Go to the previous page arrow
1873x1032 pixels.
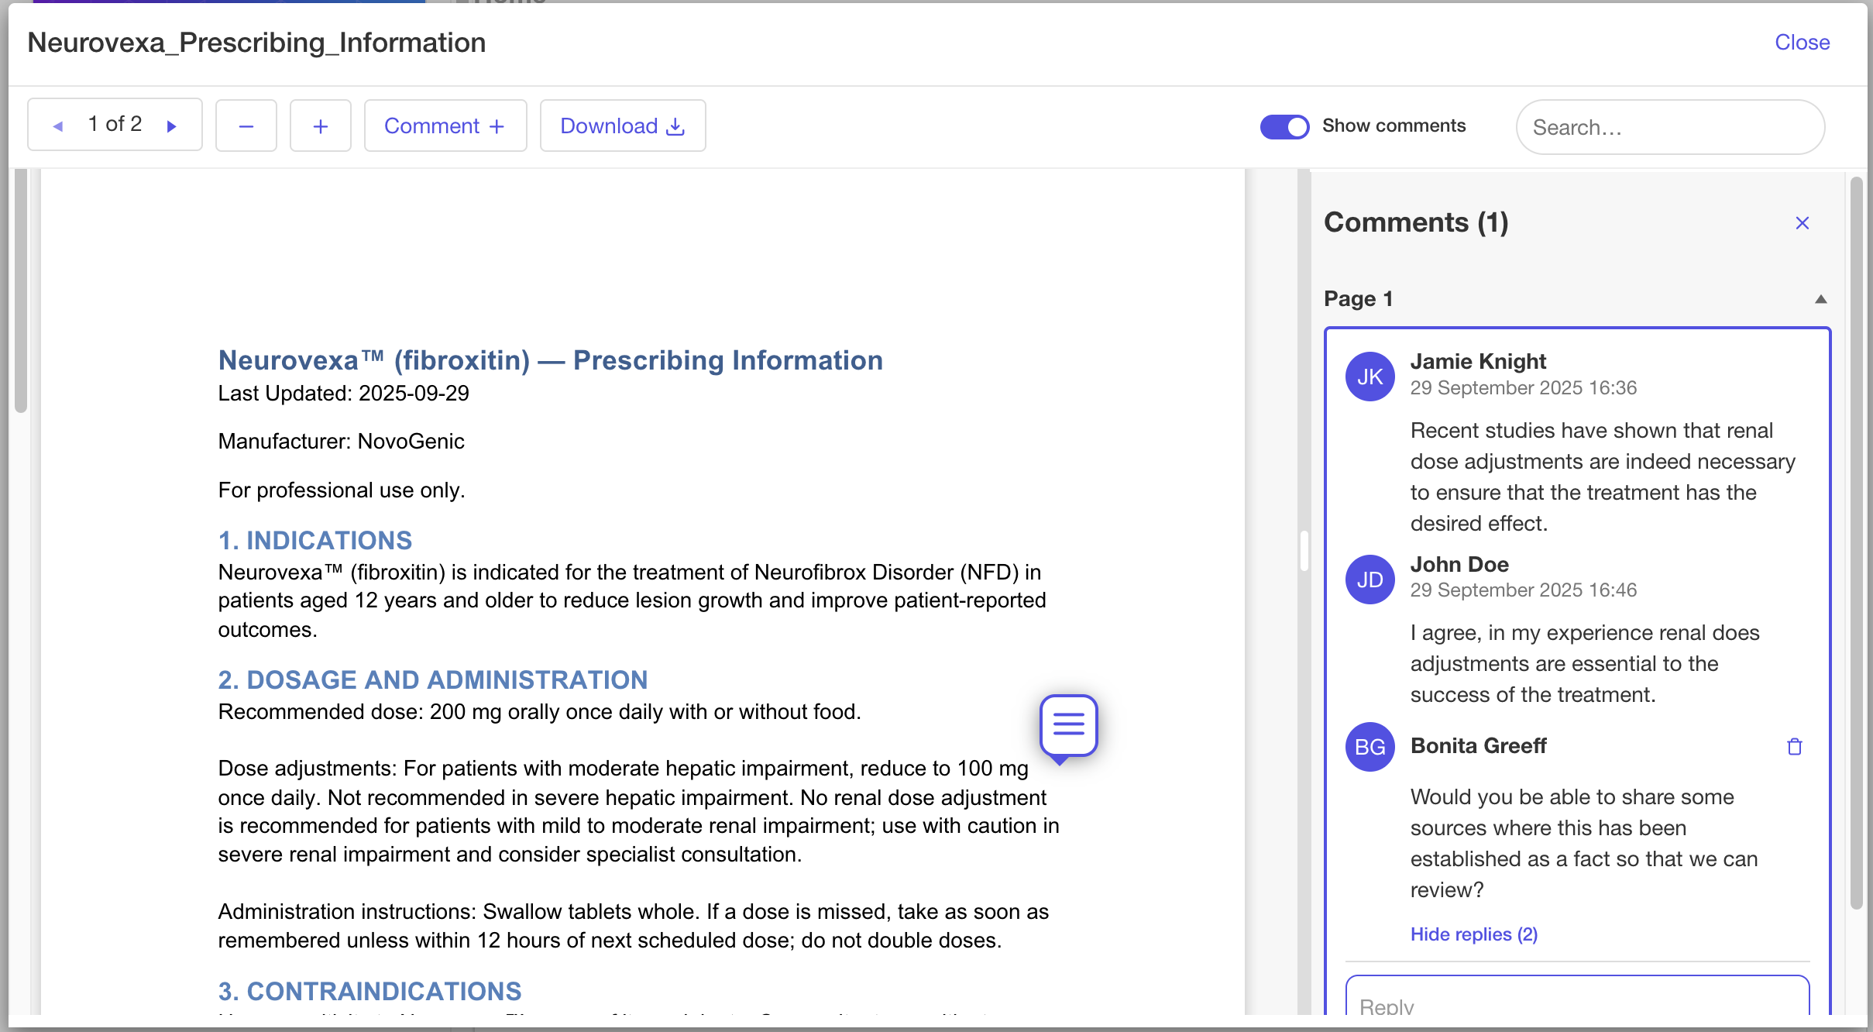click(57, 126)
